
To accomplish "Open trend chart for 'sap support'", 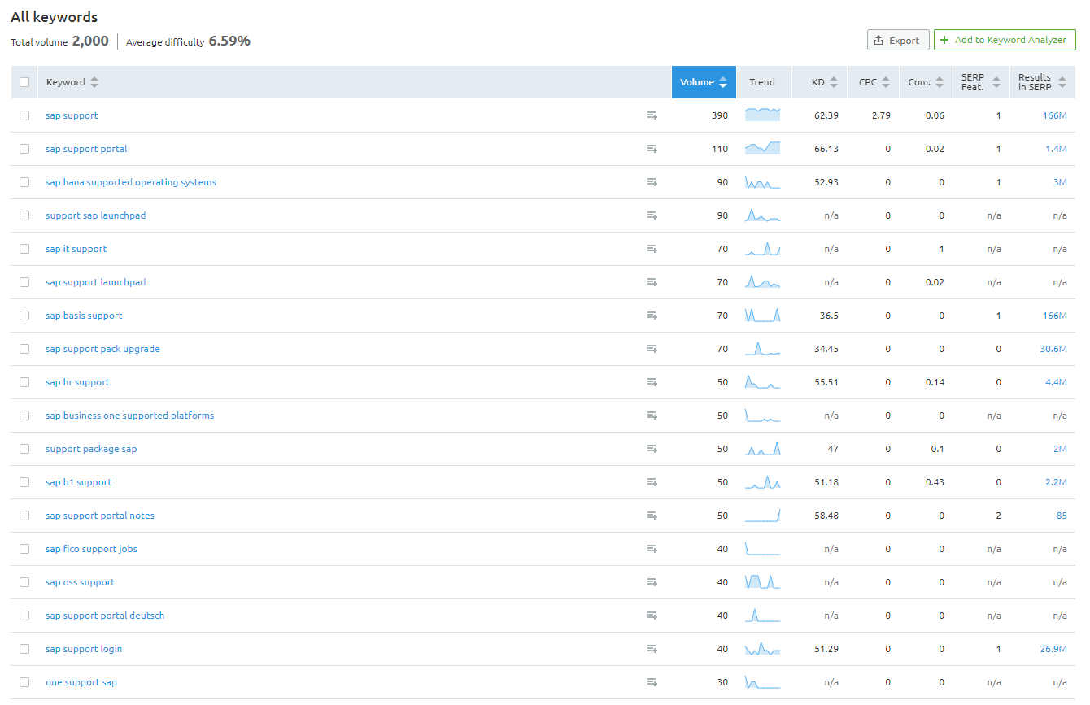I will [763, 115].
